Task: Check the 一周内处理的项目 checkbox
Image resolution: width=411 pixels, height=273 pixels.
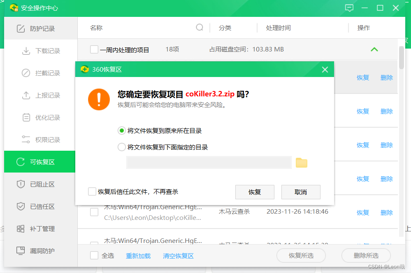Action: tap(94, 49)
